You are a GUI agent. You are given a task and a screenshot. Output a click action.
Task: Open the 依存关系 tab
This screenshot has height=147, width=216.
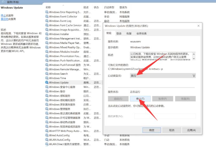coord(142,33)
